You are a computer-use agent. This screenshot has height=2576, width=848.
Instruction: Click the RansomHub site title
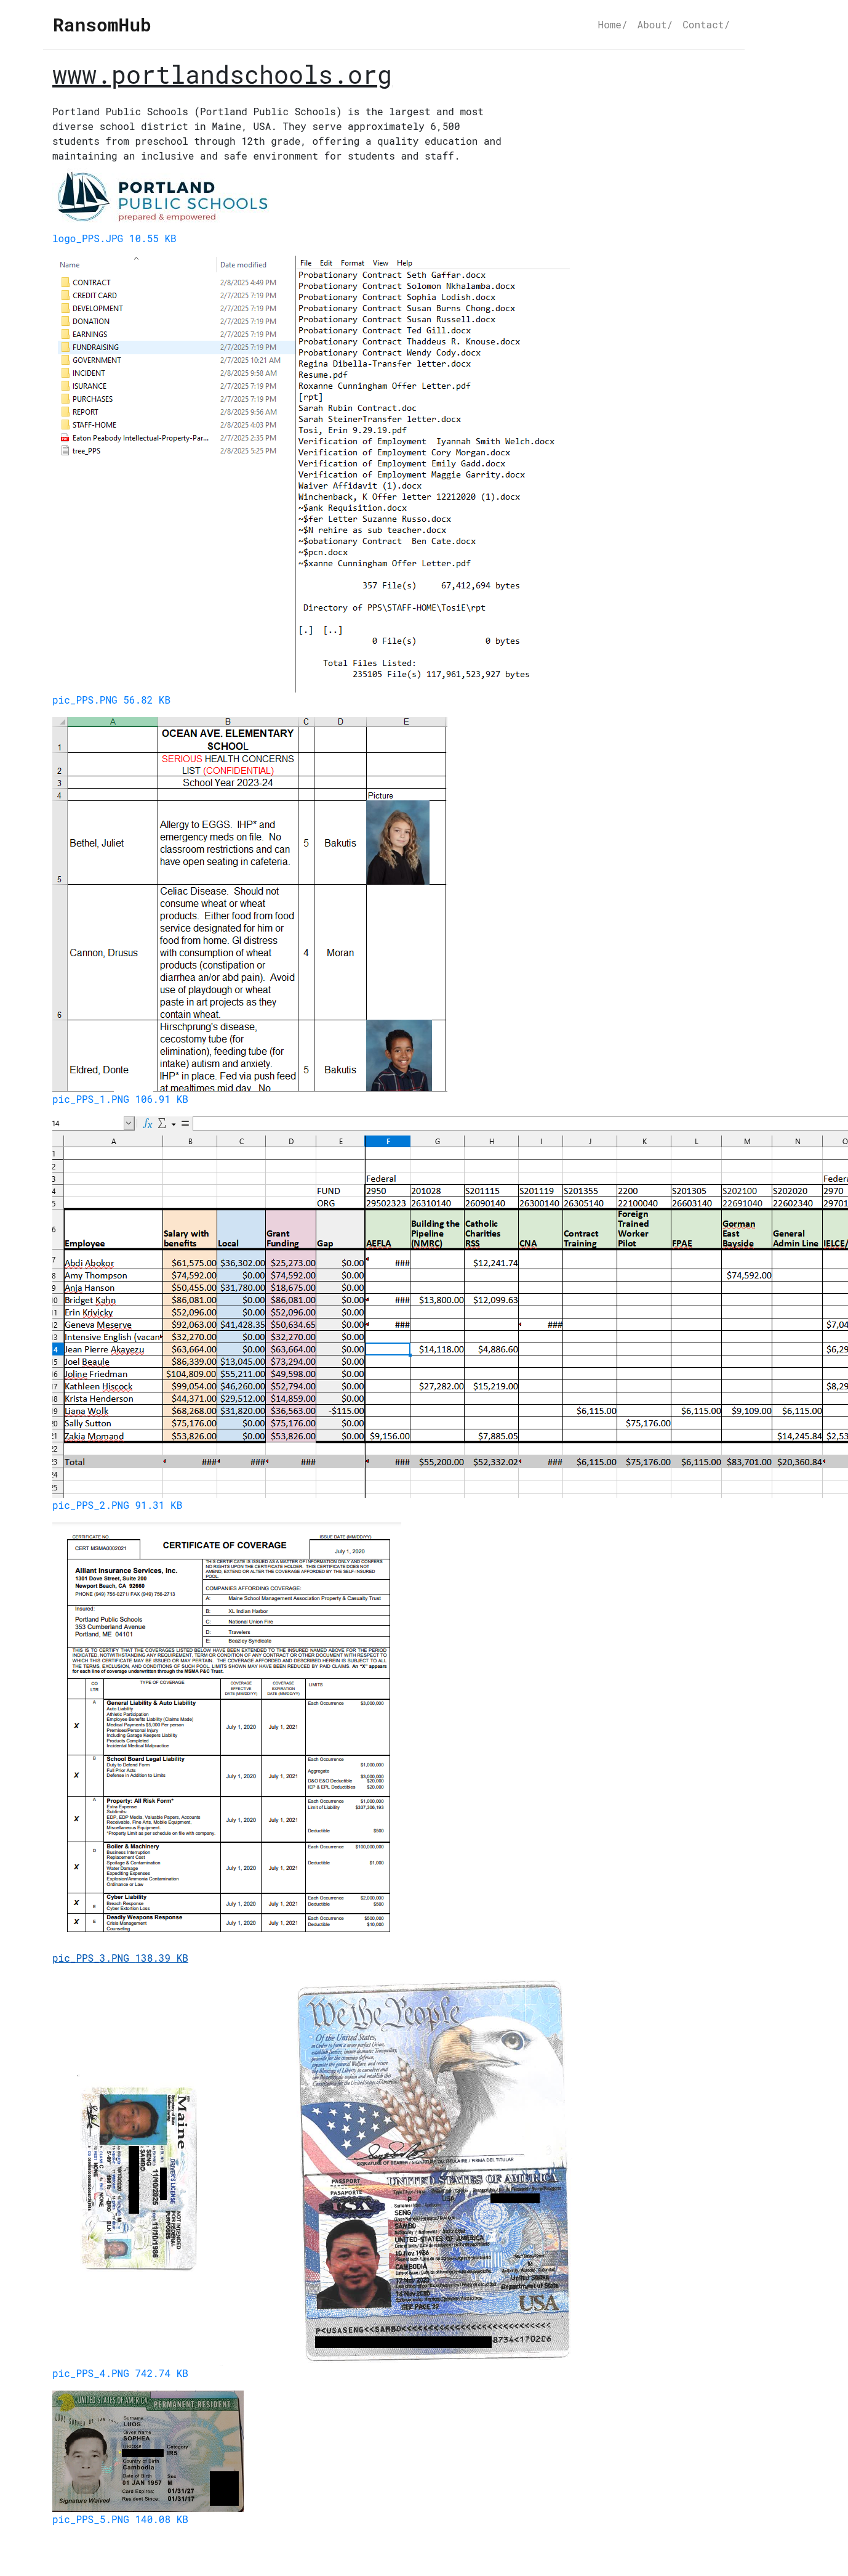[x=102, y=25]
